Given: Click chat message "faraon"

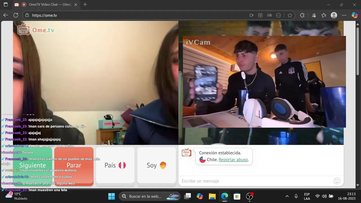Looking at the screenshot, I should [28, 153].
